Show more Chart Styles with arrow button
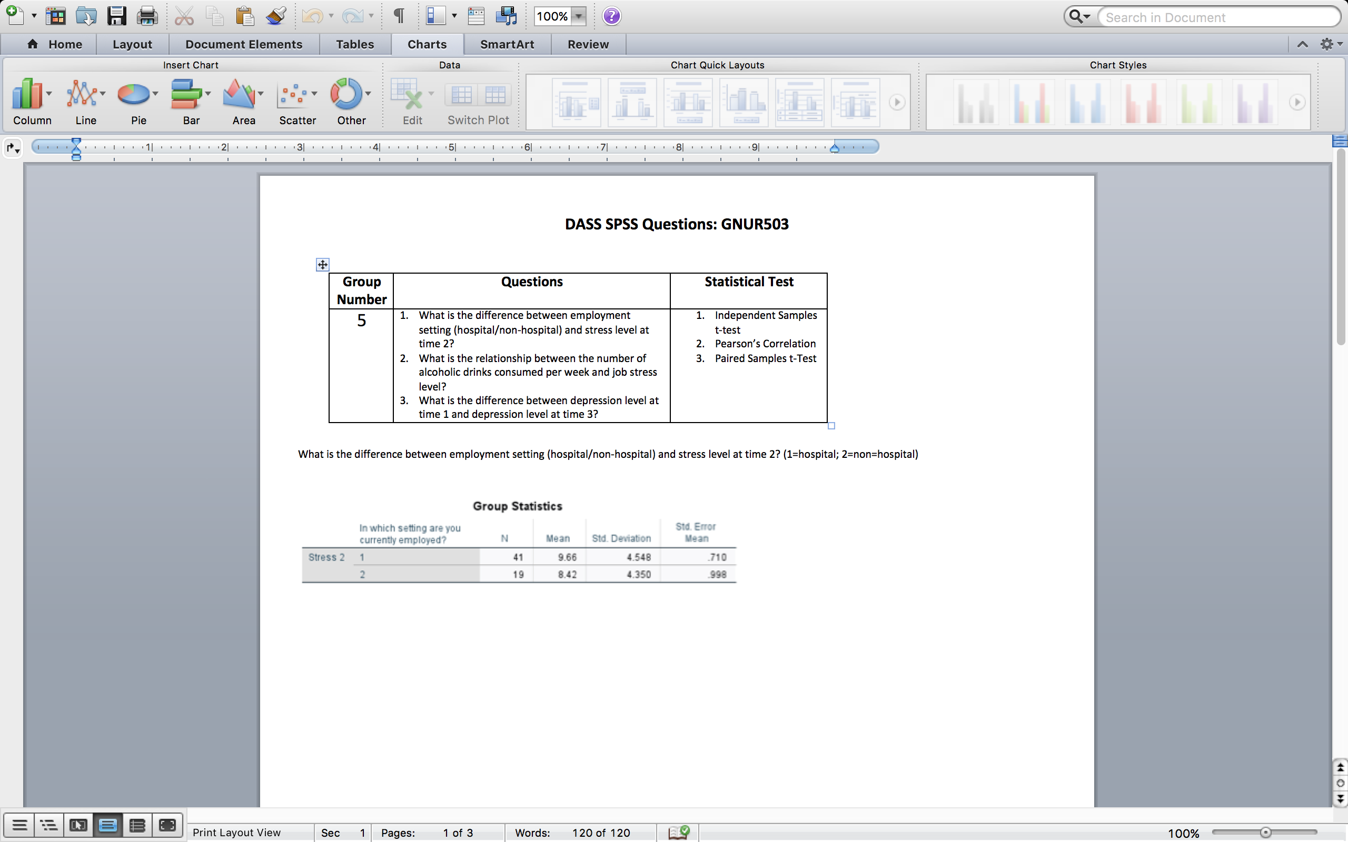The image size is (1348, 842). coord(1297,103)
